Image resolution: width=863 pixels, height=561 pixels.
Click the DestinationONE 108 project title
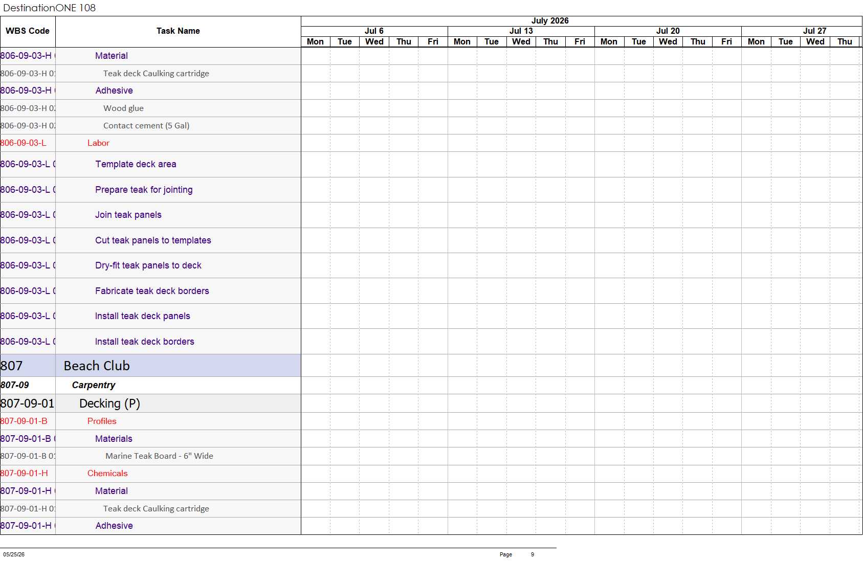pyautogui.click(x=50, y=8)
